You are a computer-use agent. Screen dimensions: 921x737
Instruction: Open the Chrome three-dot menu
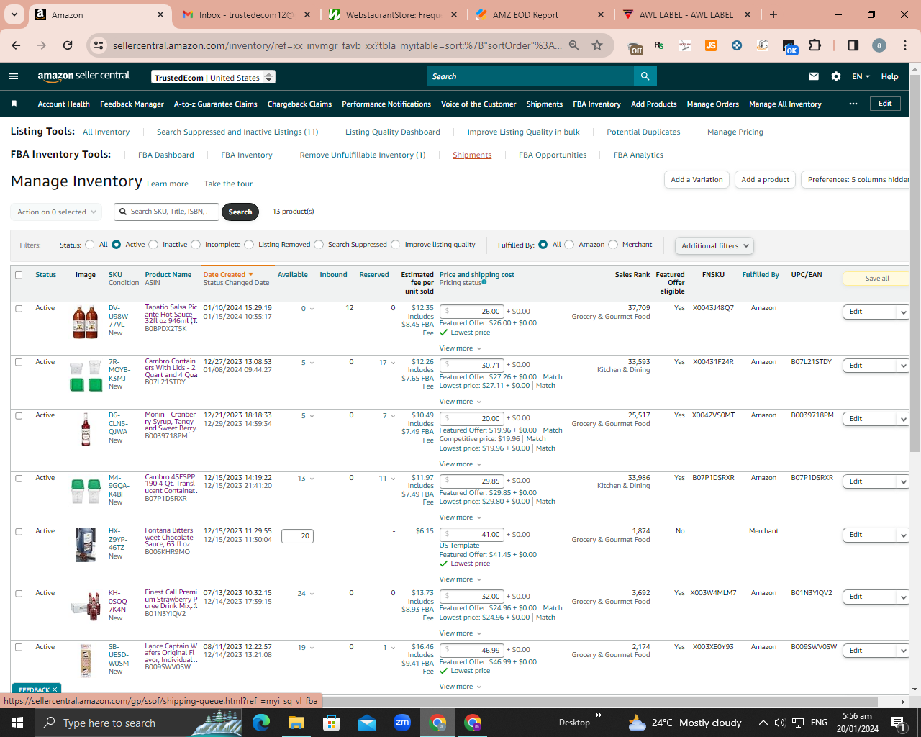tap(904, 45)
